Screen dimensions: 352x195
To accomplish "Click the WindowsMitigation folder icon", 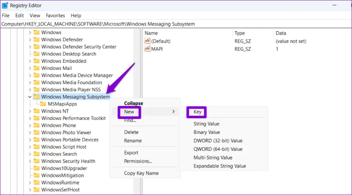I will 37,176.
